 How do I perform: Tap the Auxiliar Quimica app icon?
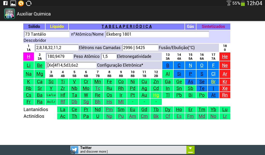coord(9,14)
